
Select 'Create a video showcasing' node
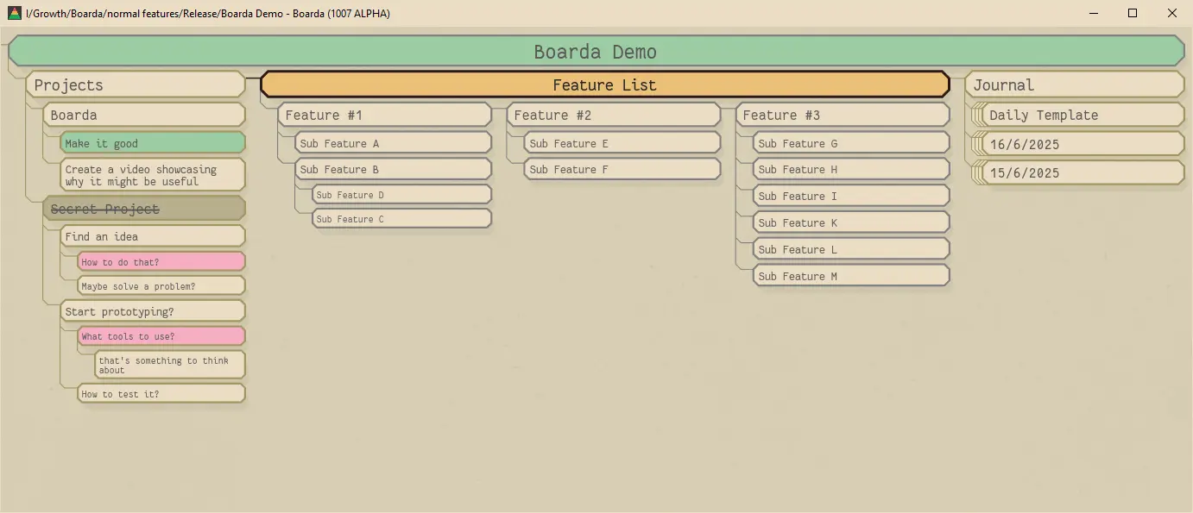click(x=153, y=175)
